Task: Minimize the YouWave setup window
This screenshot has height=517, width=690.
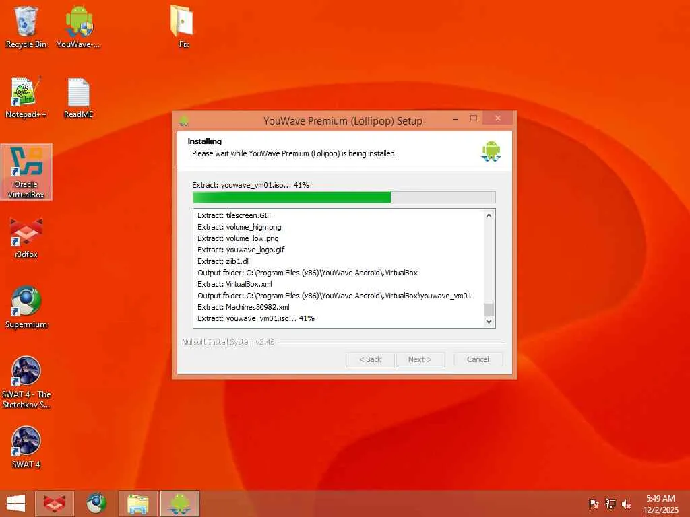Action: click(x=456, y=119)
